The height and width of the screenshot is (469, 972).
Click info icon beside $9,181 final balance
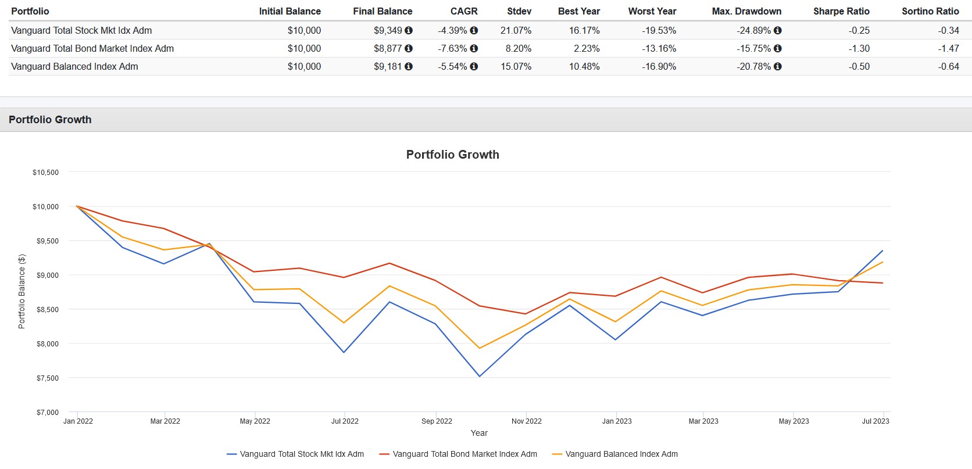409,66
